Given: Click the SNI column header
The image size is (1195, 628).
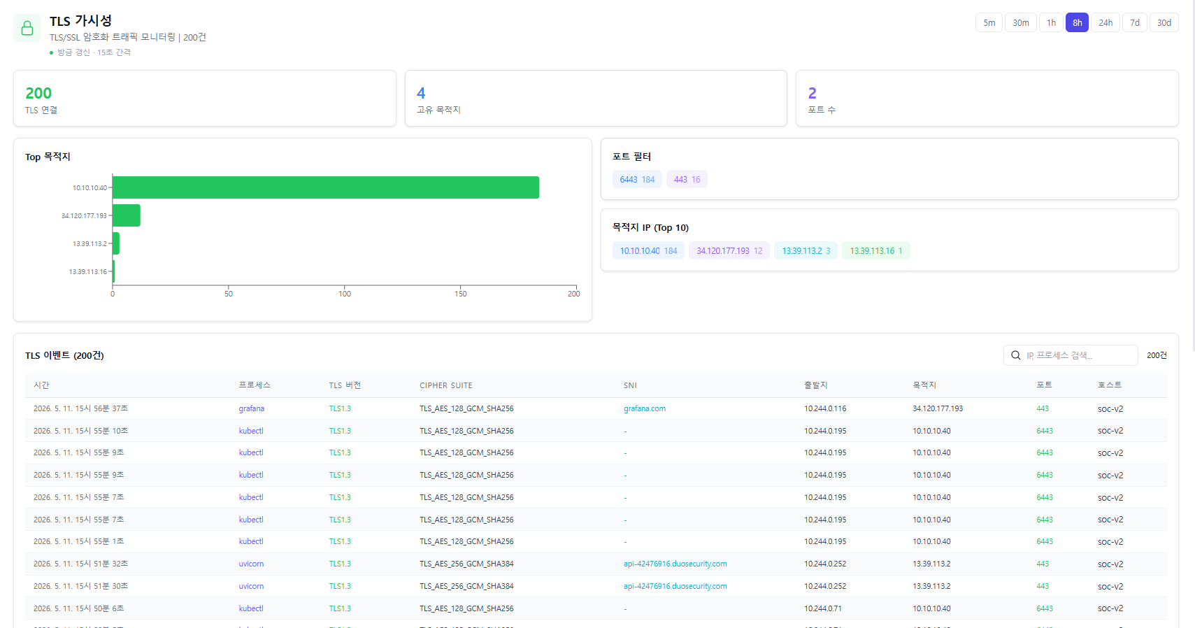Looking at the screenshot, I should (x=630, y=385).
